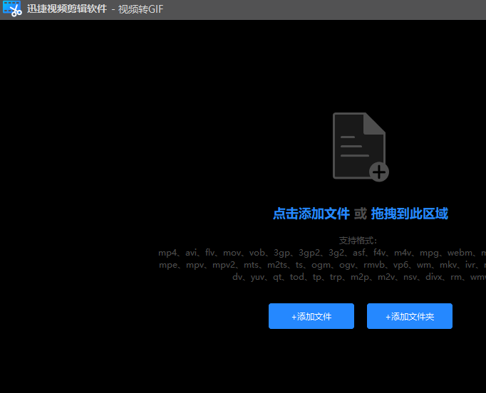486x393 pixels.
Task: Click the 拖拽到此区域 text
Action: [x=409, y=214]
